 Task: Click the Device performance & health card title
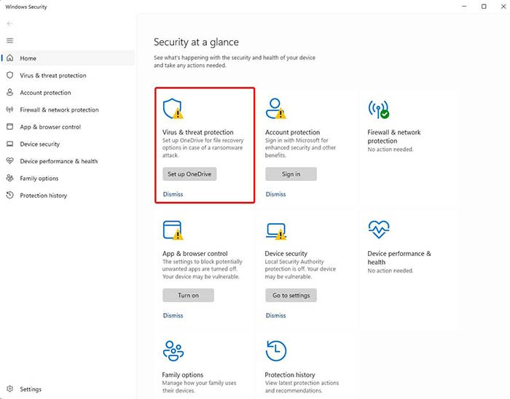pos(399,257)
